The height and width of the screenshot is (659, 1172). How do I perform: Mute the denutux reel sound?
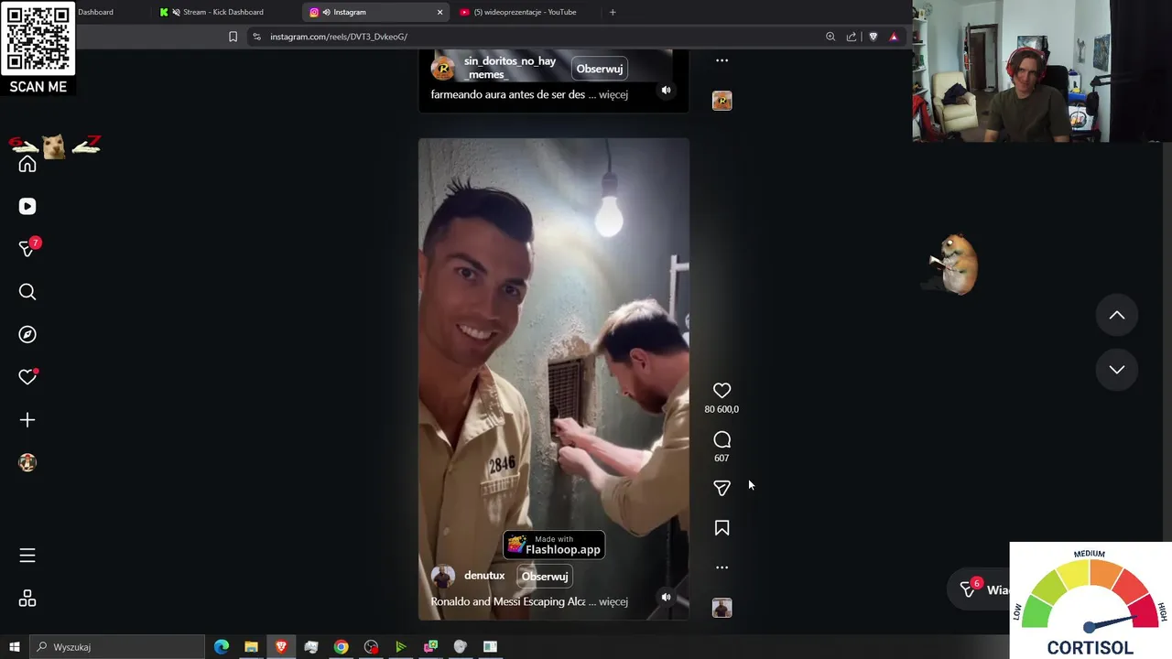pyautogui.click(x=666, y=598)
